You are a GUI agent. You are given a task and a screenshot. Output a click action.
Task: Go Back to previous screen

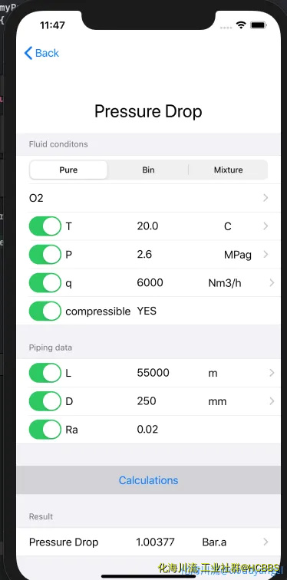click(x=41, y=53)
